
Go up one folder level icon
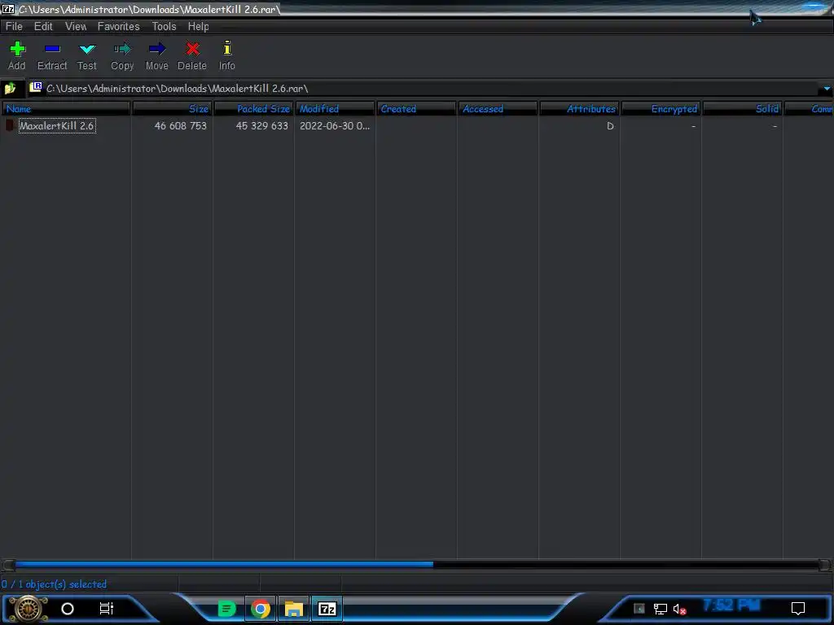coord(10,88)
